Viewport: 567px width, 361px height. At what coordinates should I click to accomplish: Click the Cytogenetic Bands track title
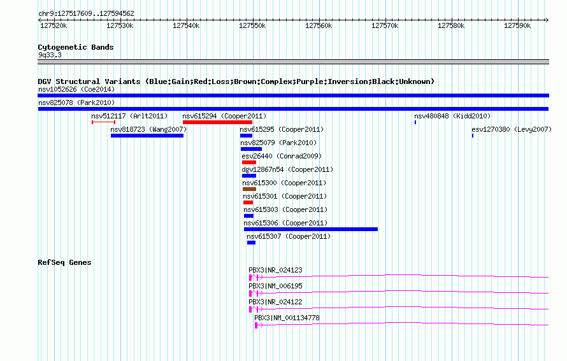[76, 47]
